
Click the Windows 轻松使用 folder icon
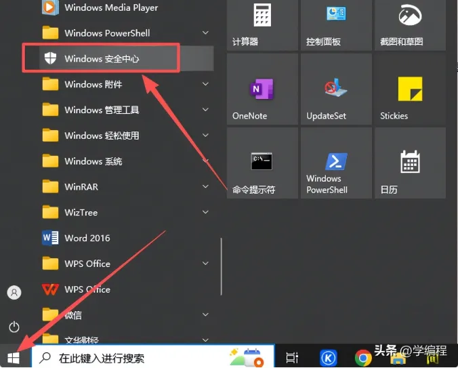pos(50,136)
